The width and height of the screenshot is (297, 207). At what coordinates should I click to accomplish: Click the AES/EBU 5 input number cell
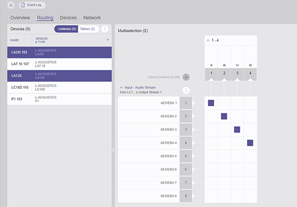tap(186, 156)
